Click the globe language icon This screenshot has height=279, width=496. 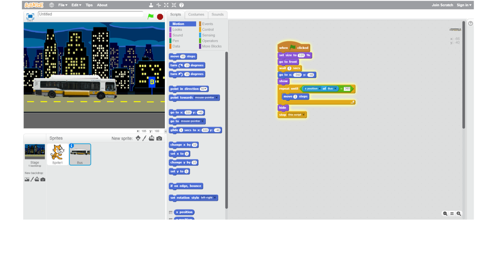point(52,5)
